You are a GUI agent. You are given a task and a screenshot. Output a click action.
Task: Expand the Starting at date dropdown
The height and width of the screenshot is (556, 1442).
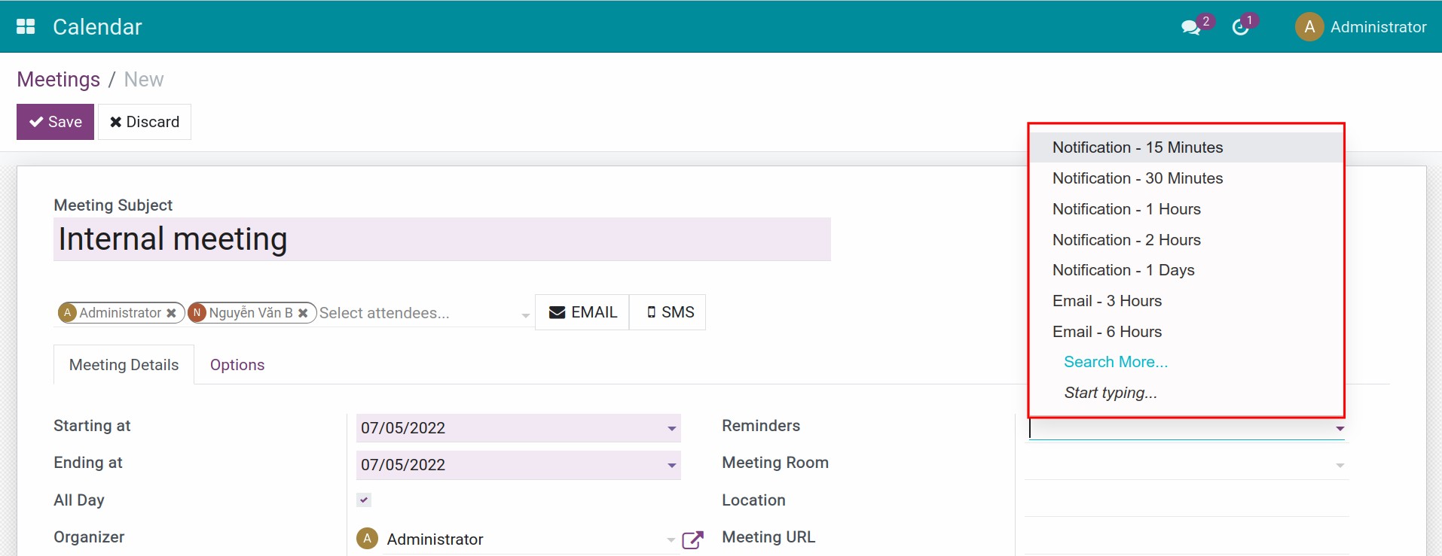[x=671, y=429]
